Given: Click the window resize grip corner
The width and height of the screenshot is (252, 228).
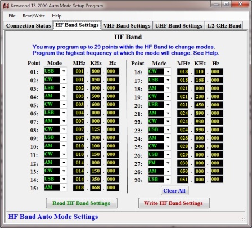Looking at the screenshot, I should click(x=243, y=218).
